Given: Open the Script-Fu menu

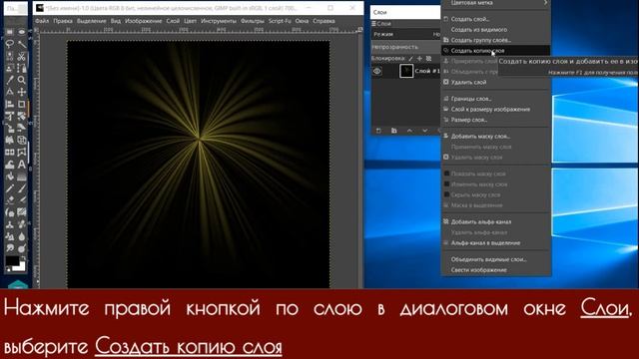Looking at the screenshot, I should (x=280, y=21).
